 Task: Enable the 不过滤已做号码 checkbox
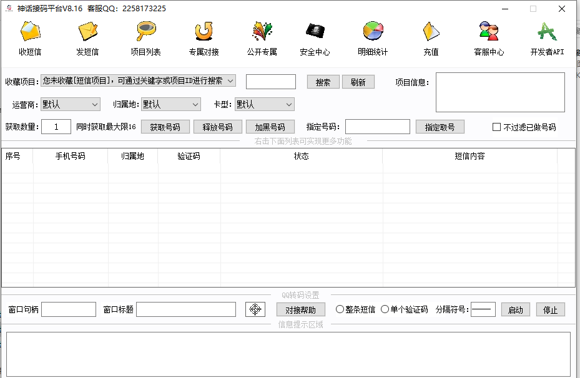(x=497, y=127)
